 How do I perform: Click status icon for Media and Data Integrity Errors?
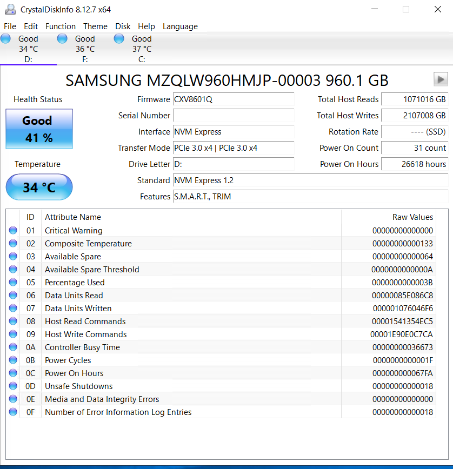tap(13, 399)
